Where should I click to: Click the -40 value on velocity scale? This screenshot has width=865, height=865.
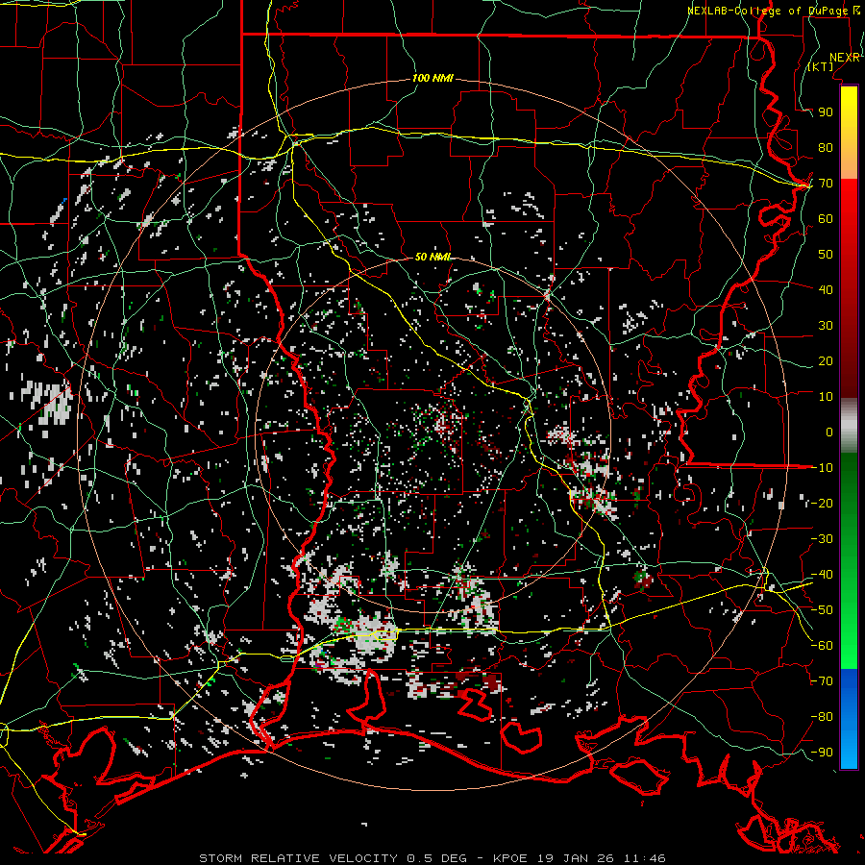[822, 575]
